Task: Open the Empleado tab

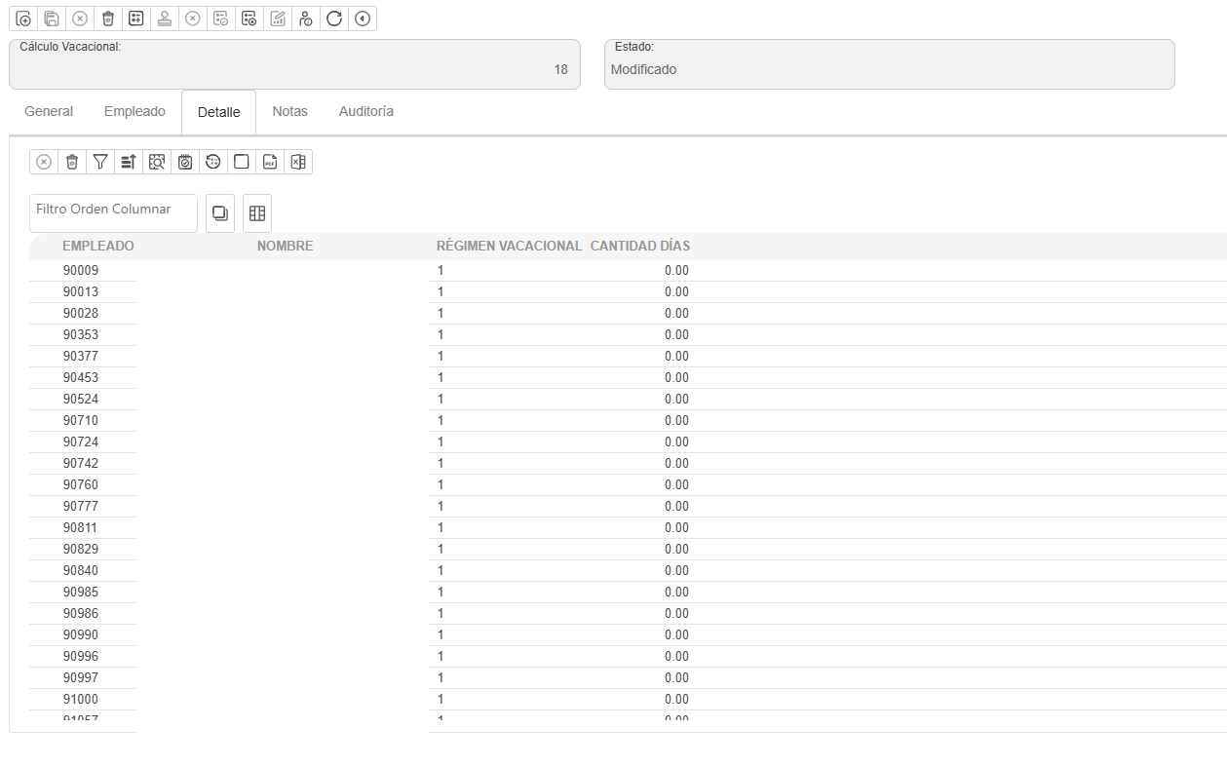Action: tap(134, 112)
